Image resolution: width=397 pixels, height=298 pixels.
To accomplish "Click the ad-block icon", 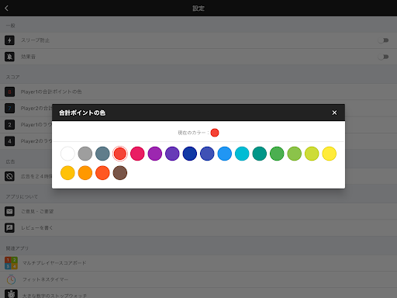I will point(9,176).
